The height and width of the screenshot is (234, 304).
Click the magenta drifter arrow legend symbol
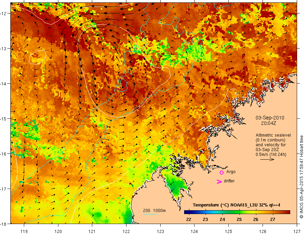coord(219,181)
